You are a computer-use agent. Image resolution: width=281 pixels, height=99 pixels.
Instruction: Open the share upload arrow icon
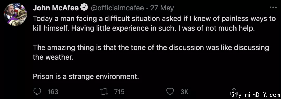pyautogui.click(x=234, y=91)
